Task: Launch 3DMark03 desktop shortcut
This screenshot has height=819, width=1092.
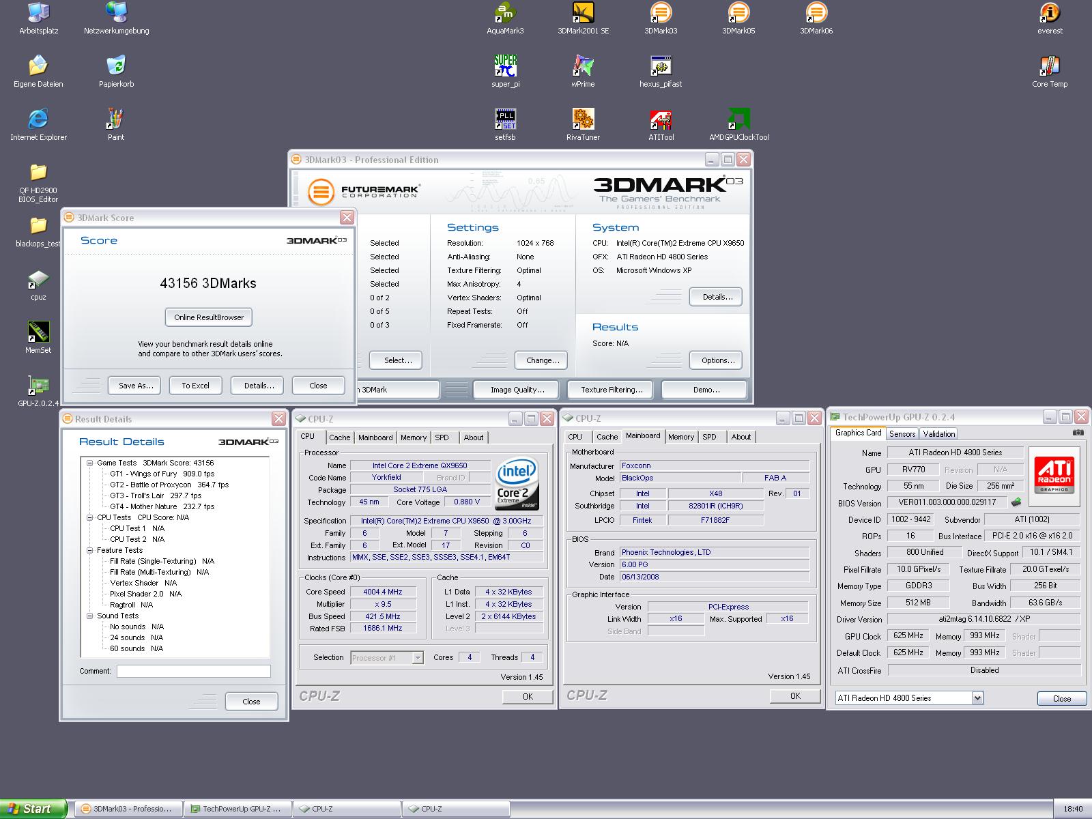Action: [x=661, y=18]
